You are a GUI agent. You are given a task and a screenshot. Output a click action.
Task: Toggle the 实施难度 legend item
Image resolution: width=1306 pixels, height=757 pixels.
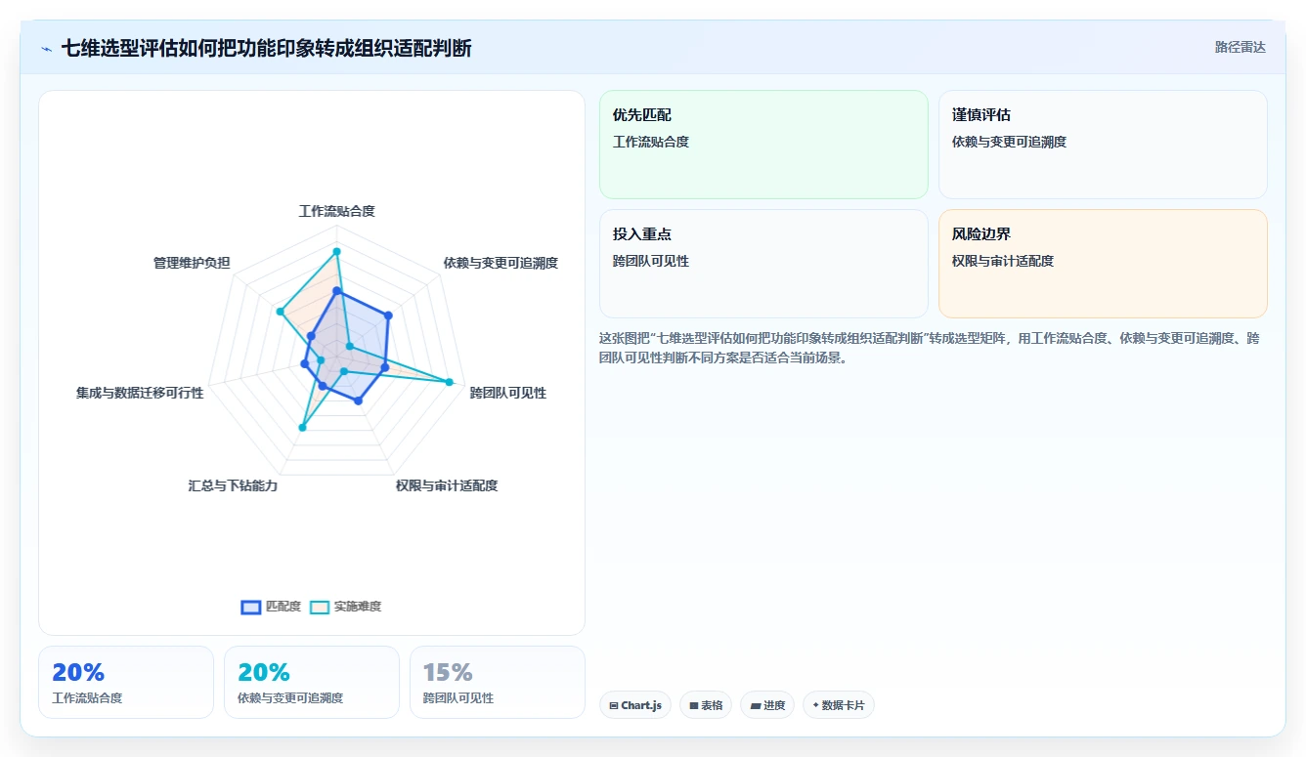tap(345, 607)
